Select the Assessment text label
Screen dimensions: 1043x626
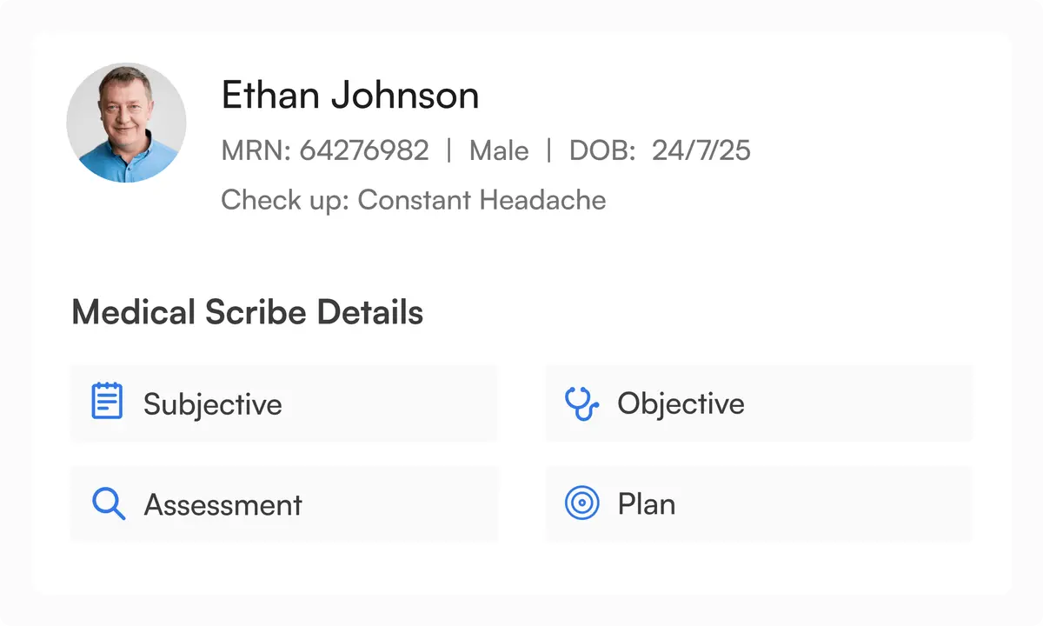coord(223,505)
